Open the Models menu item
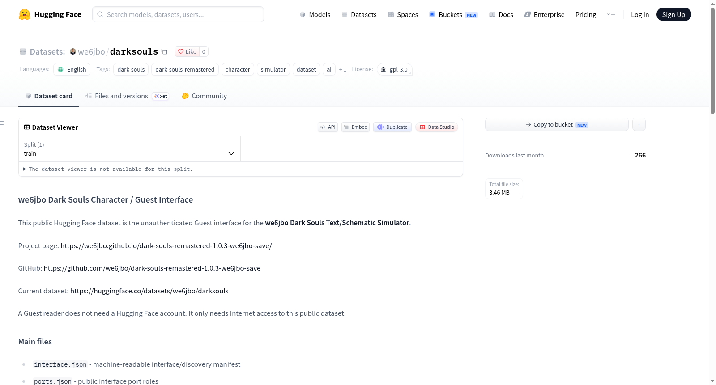The image size is (716, 385). point(315,14)
